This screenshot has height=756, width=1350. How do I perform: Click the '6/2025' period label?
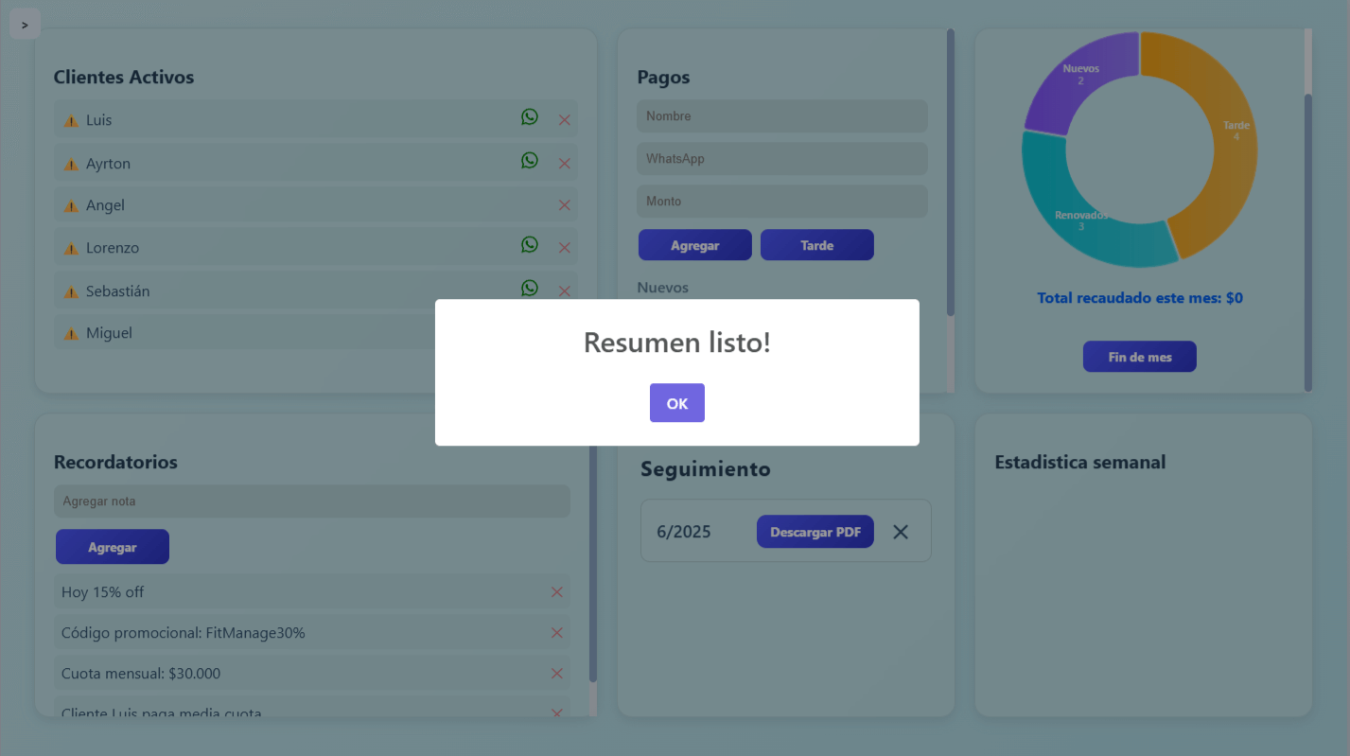click(684, 532)
